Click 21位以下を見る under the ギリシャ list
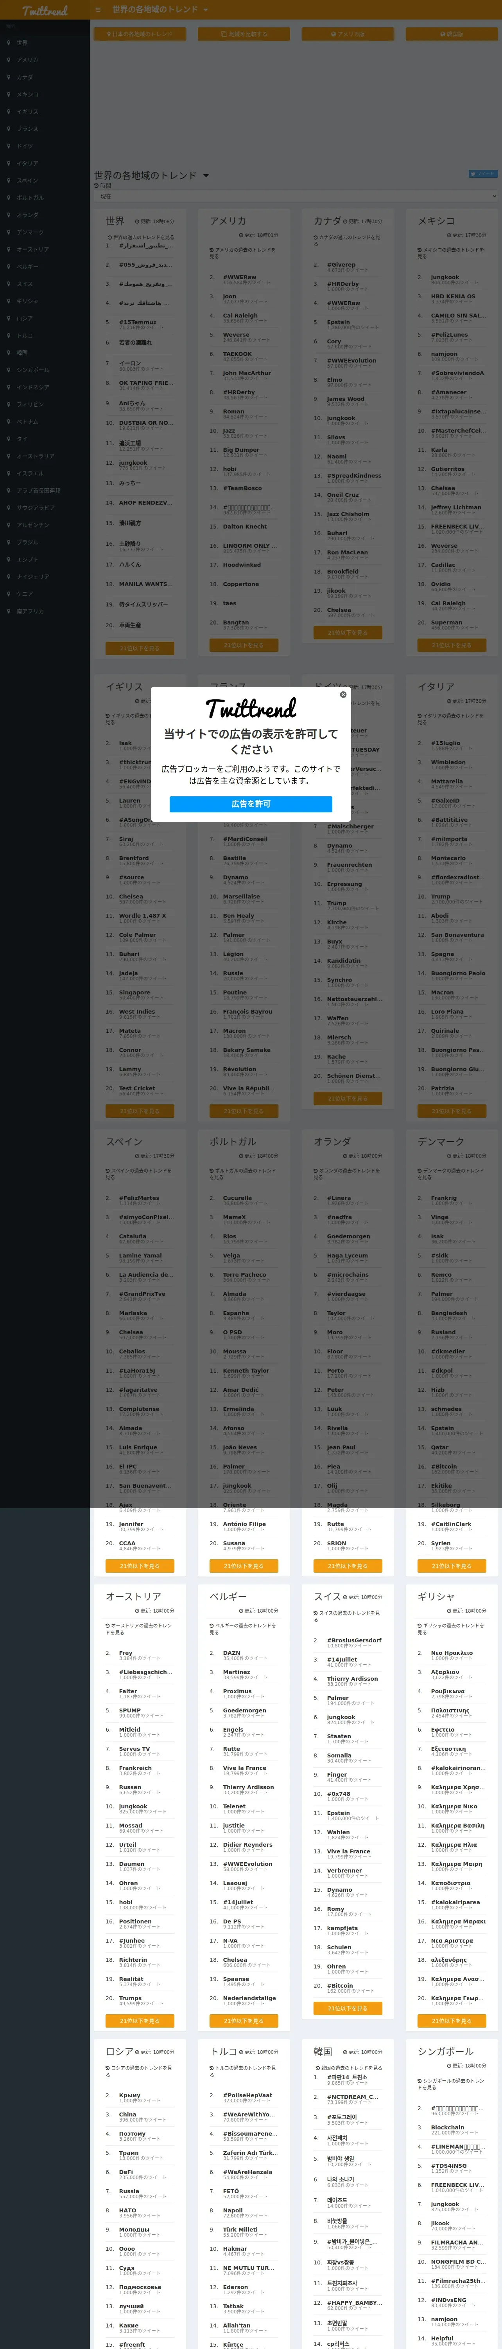The image size is (502, 2349). click(x=451, y=2021)
